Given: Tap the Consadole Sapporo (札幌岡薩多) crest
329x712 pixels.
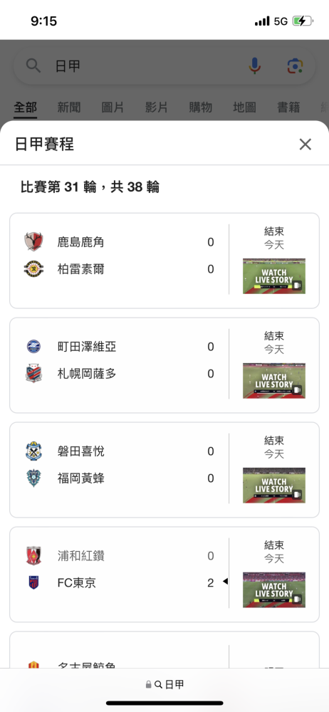Looking at the screenshot, I should coord(33,373).
